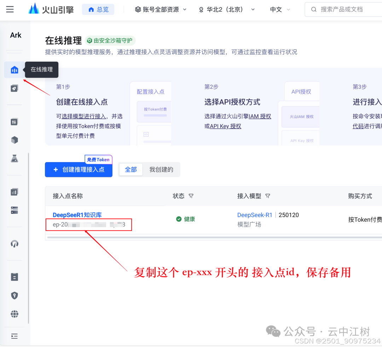Click the Volcano Engine logo

[51, 9]
